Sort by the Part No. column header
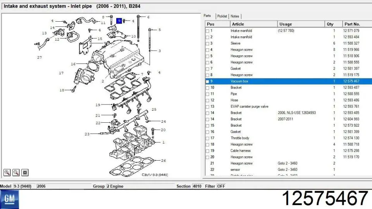This screenshot has height=209, width=372. pos(357,24)
